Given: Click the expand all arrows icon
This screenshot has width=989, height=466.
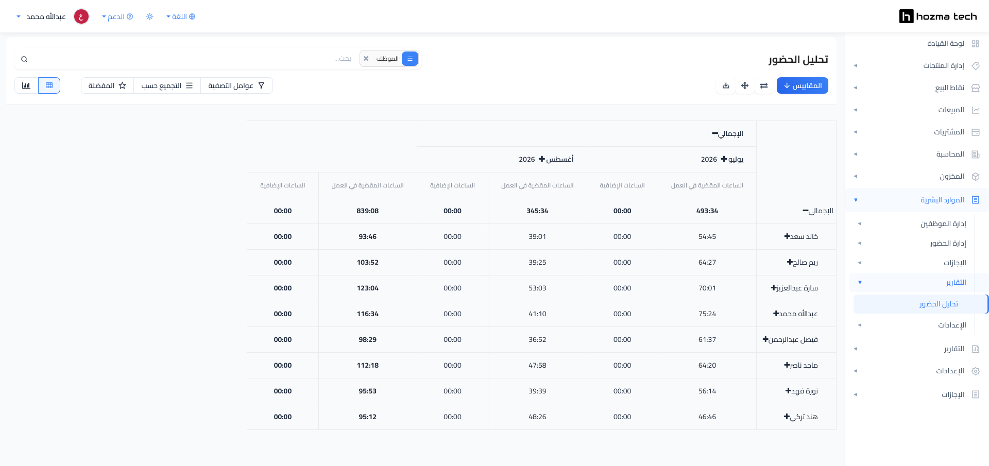Looking at the screenshot, I should coord(745,85).
